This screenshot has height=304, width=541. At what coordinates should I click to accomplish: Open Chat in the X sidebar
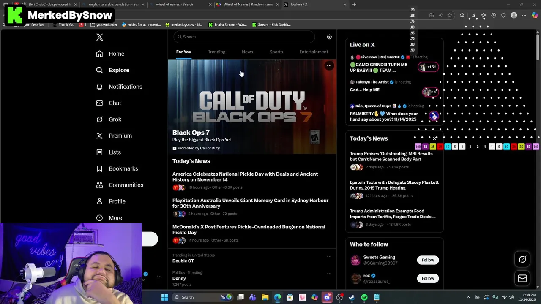click(109, 103)
